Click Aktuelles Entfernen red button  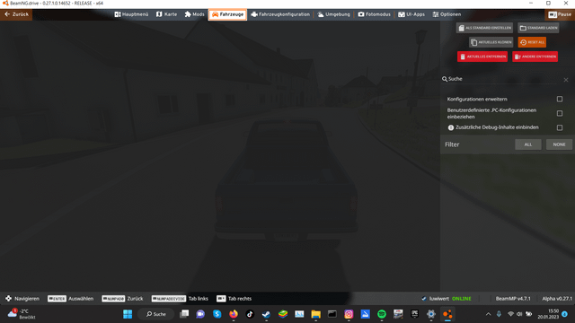click(482, 57)
